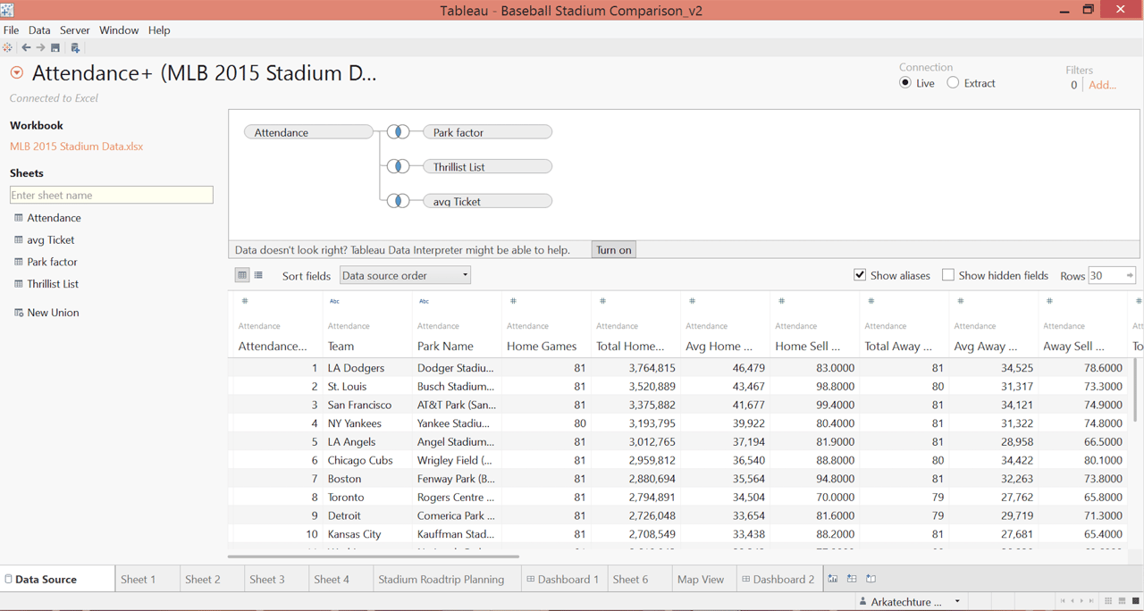Viewport: 1144px width, 611px height.
Task: Click the Undo back arrow icon
Action: [x=26, y=48]
